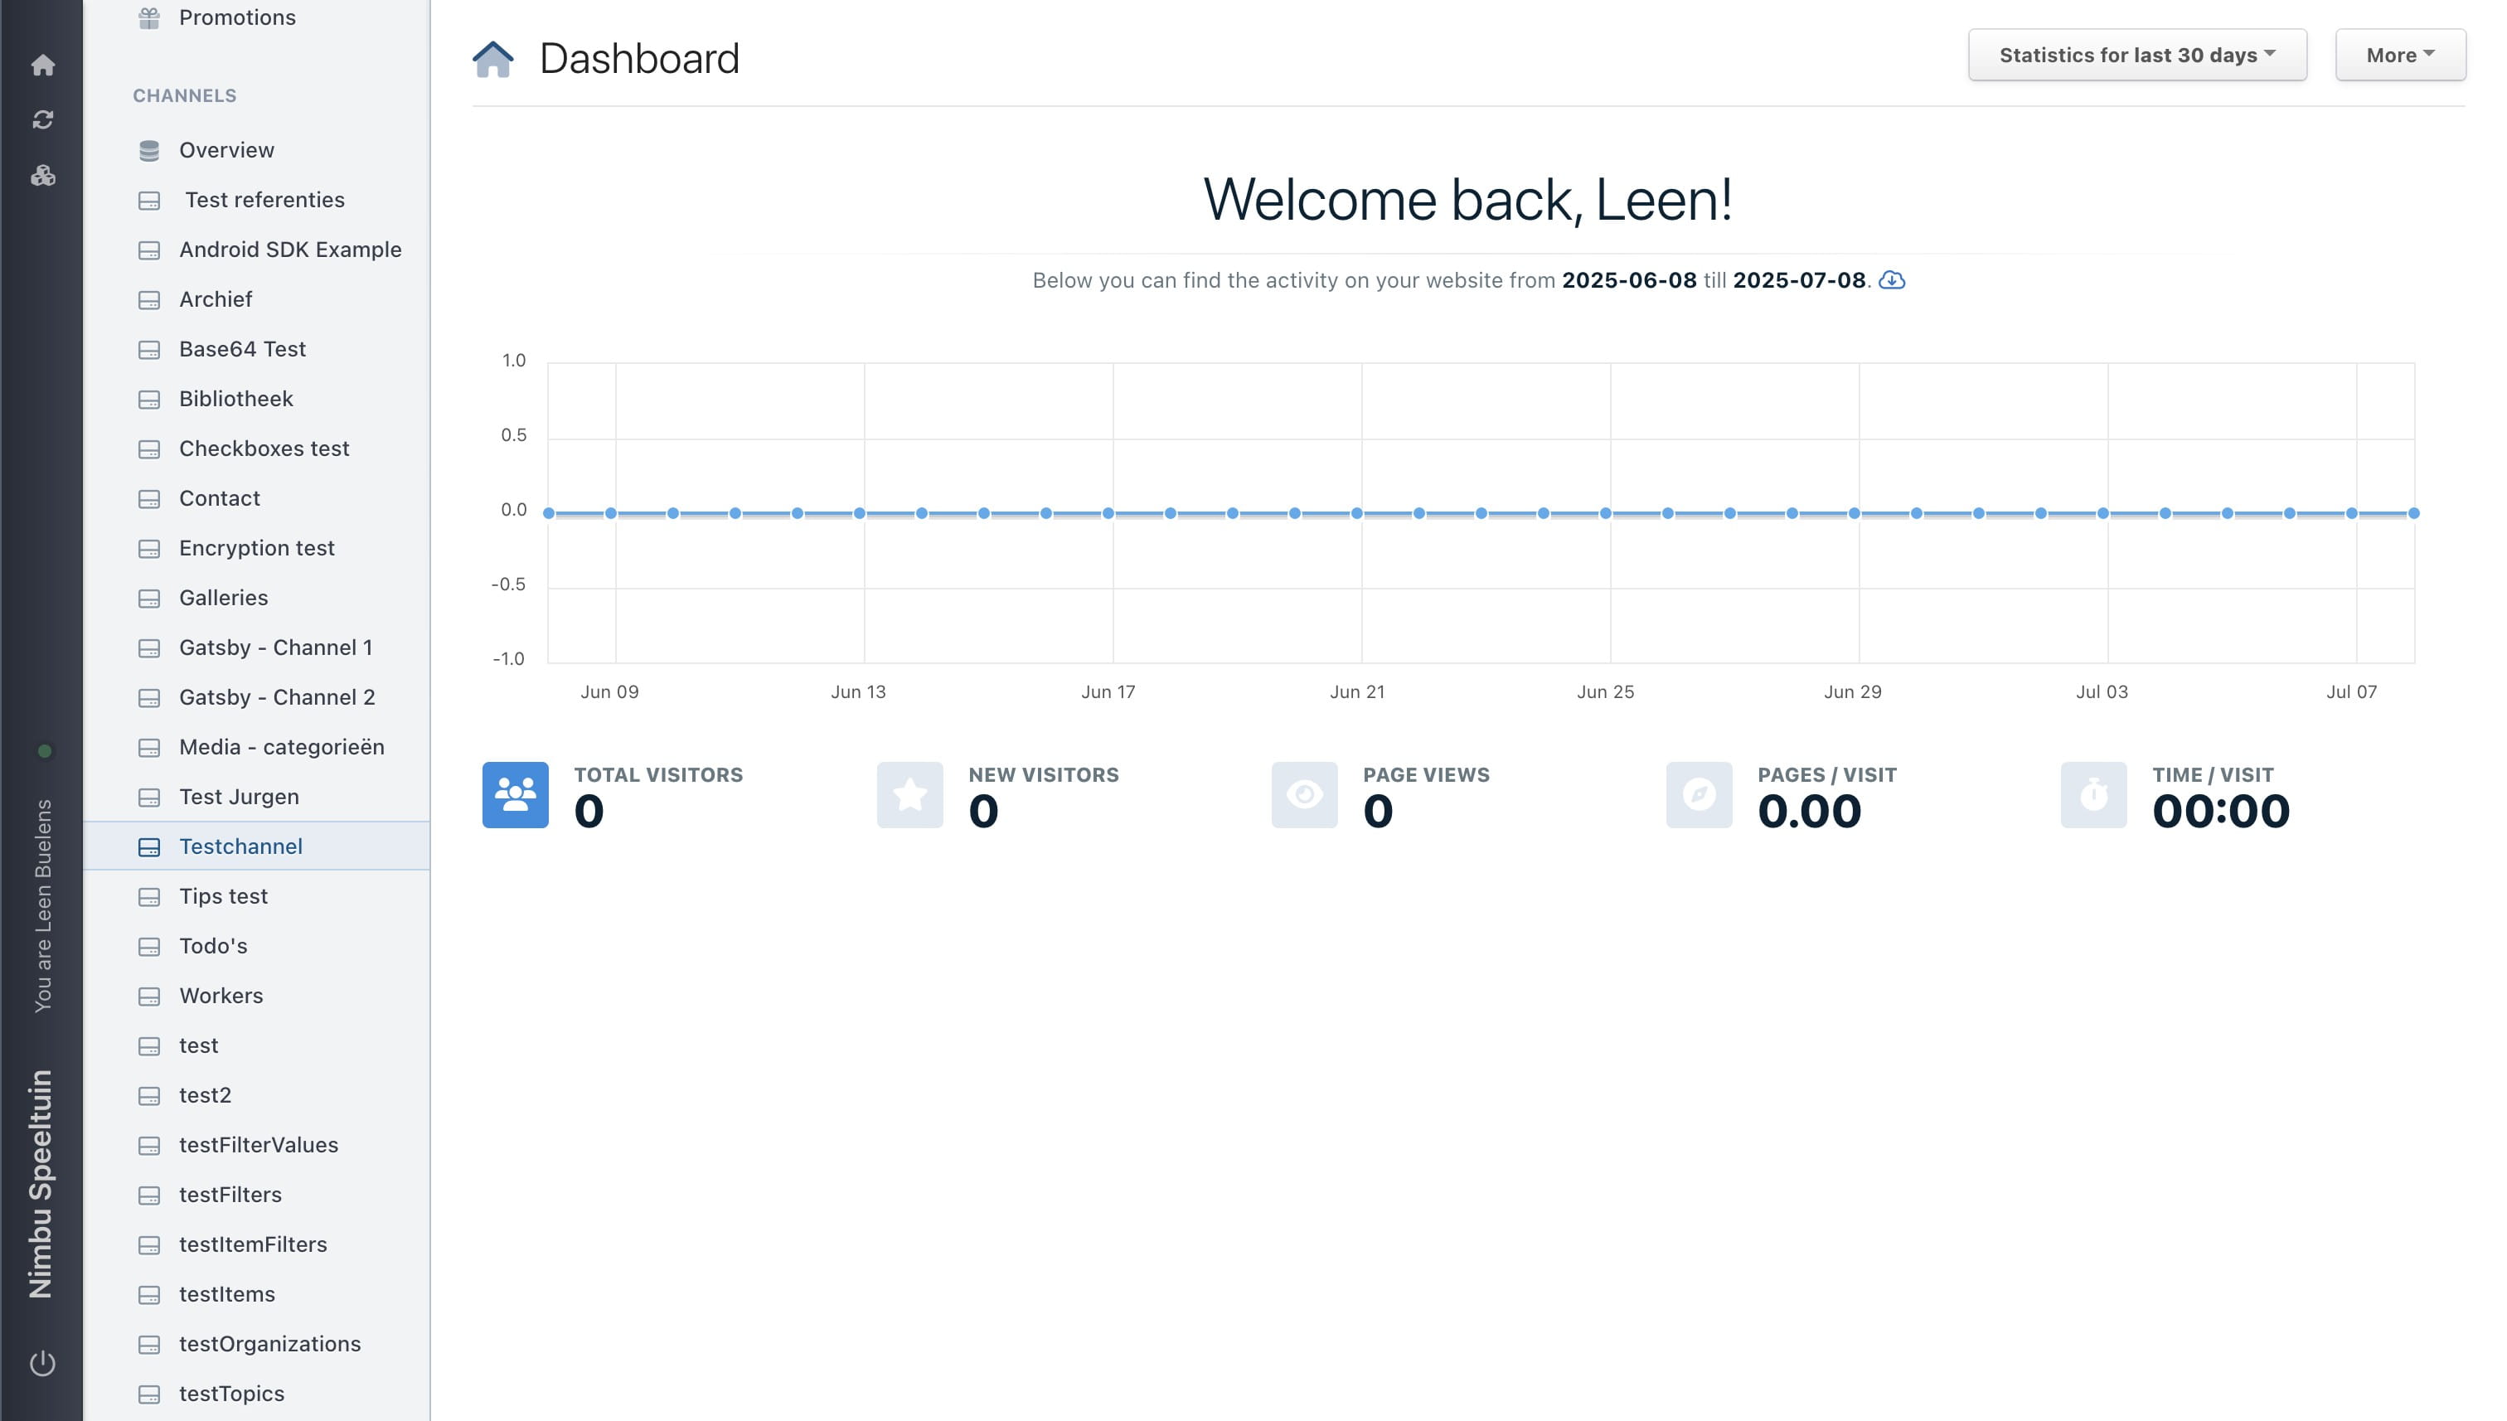
Task: Click the cubes icon in dark sidebar
Action: click(x=42, y=176)
